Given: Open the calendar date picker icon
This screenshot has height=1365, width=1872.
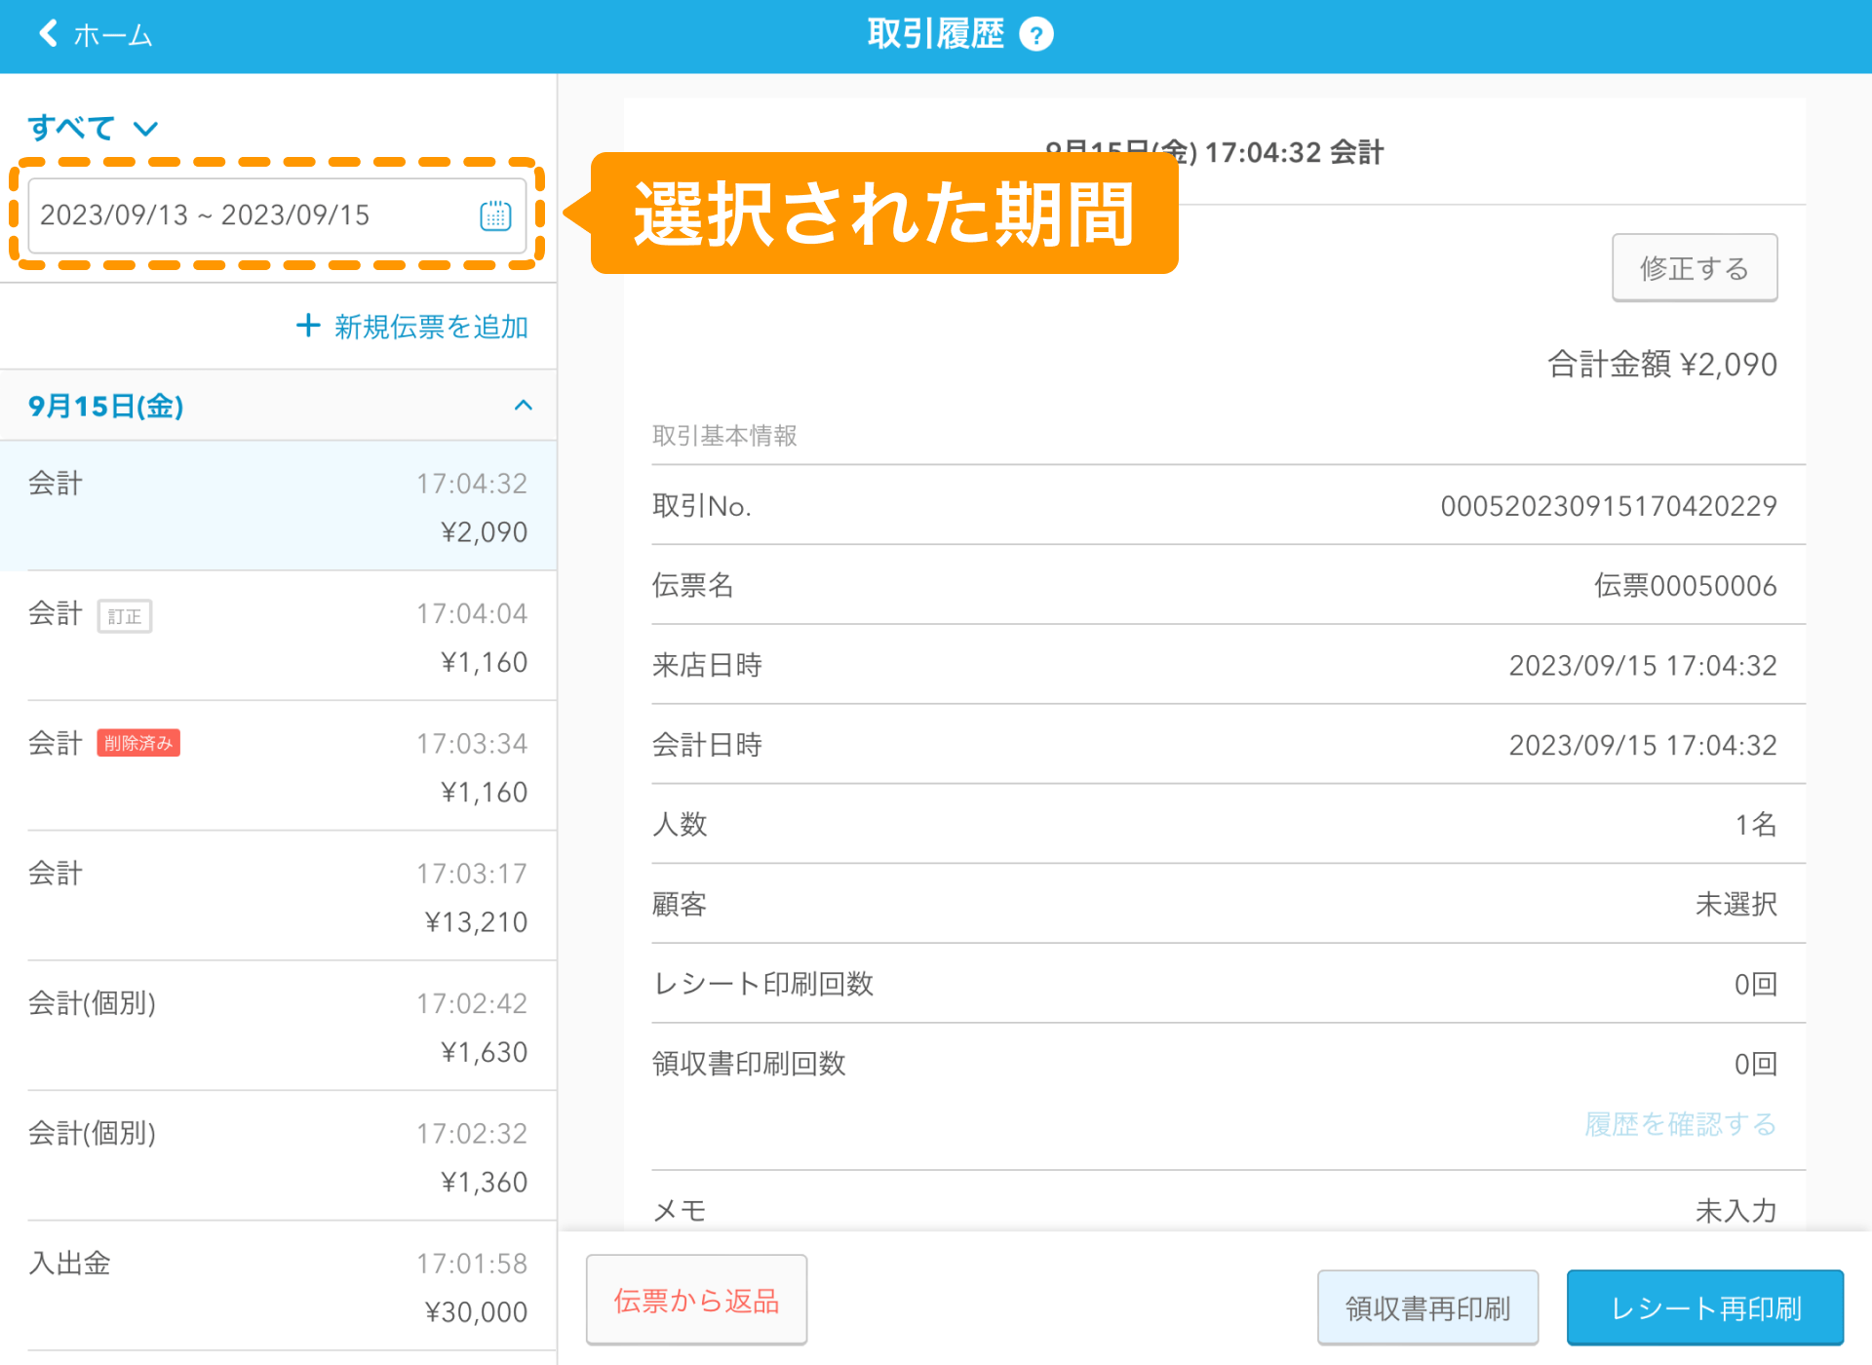Looking at the screenshot, I should coord(495,215).
